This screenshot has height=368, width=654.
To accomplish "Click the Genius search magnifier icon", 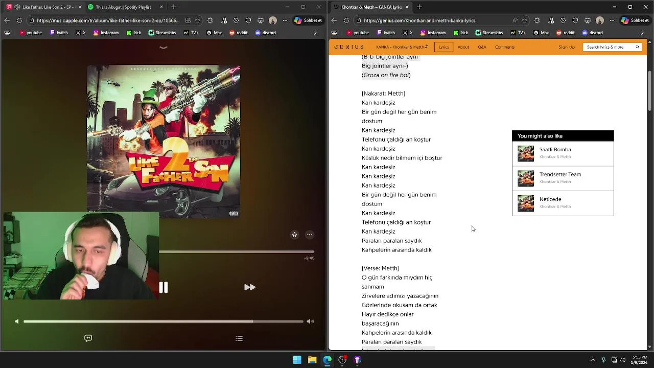I will 637,47.
